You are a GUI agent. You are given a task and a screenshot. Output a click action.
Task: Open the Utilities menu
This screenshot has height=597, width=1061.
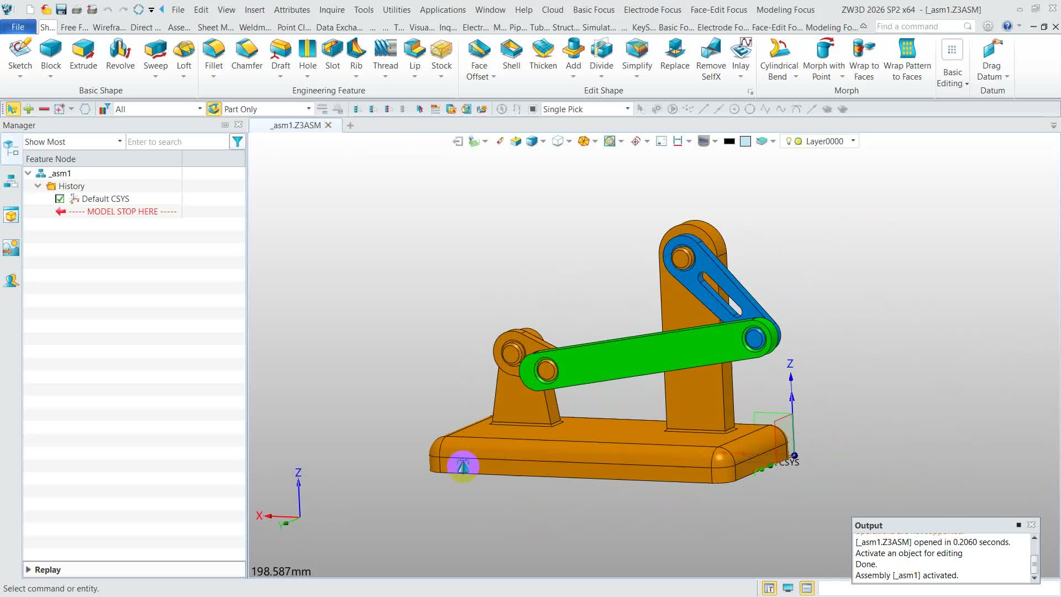pos(396,10)
